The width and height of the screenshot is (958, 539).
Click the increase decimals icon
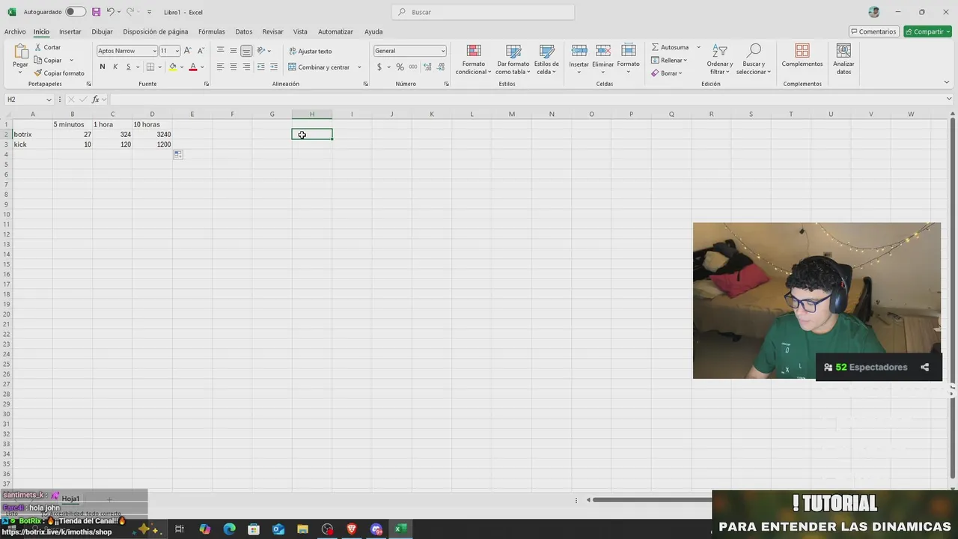(426, 67)
